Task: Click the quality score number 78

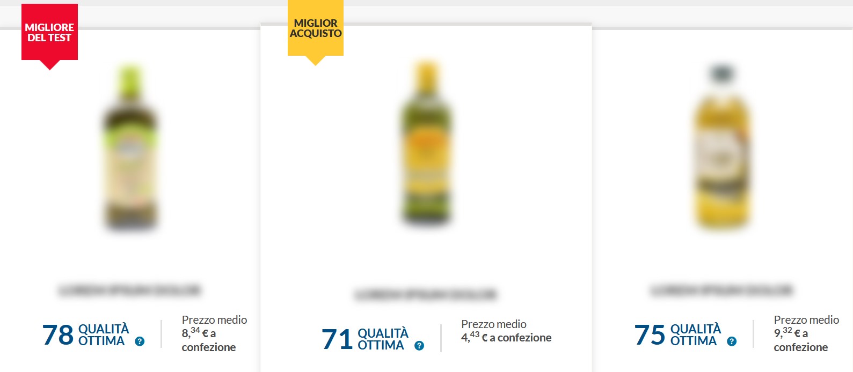Action: (58, 335)
